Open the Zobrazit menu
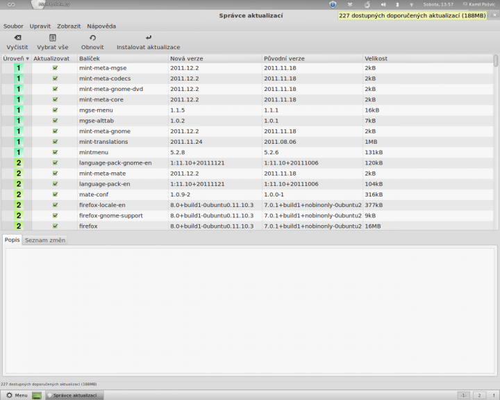The height and width of the screenshot is (400, 500). (x=69, y=26)
